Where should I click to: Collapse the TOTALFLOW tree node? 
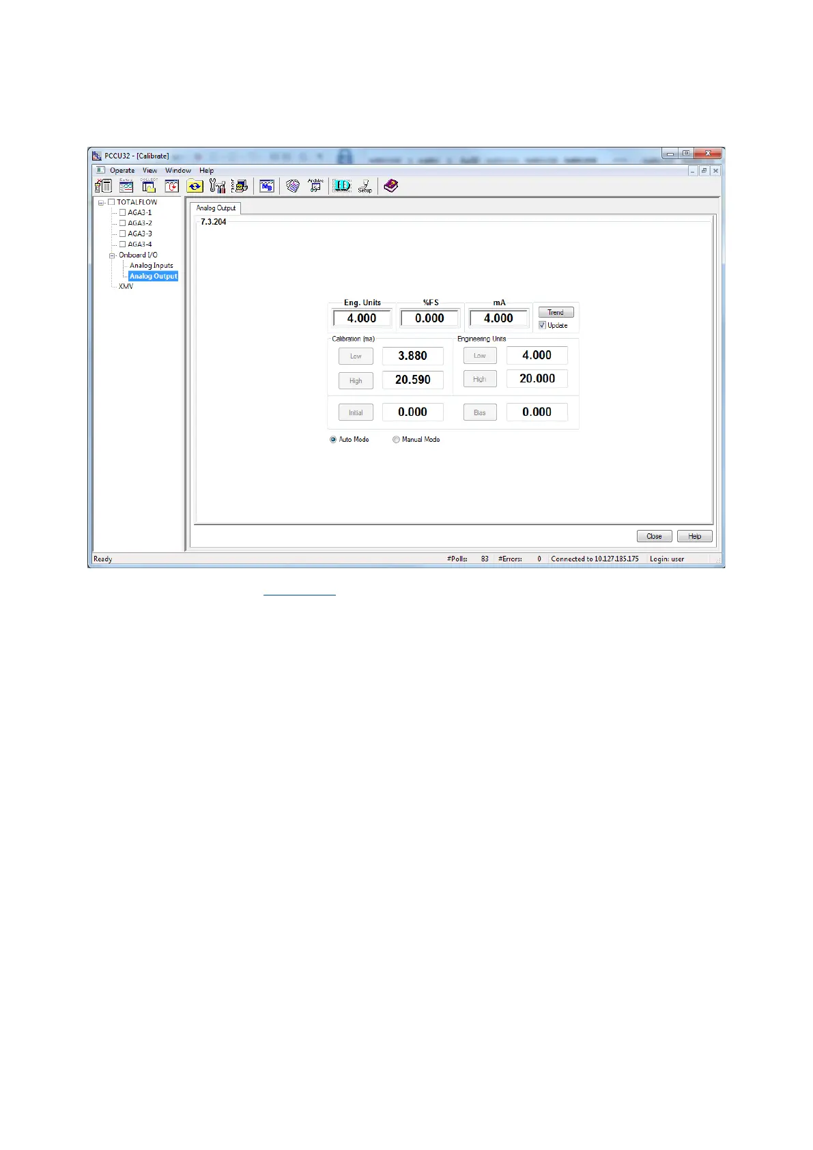(x=101, y=203)
